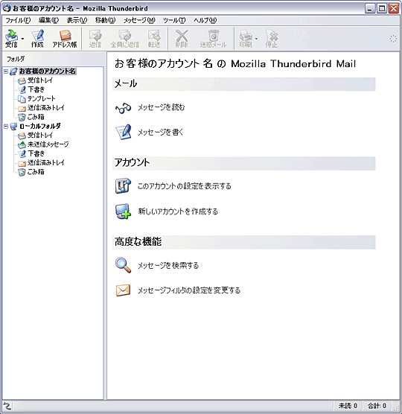Click the pen icon beside メッセージを書く
The image size is (402, 414).
pyautogui.click(x=124, y=132)
